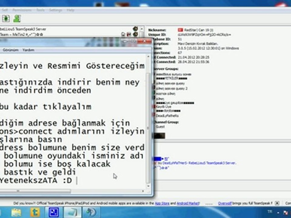Open the orange 't' app on taskbar

35,213
